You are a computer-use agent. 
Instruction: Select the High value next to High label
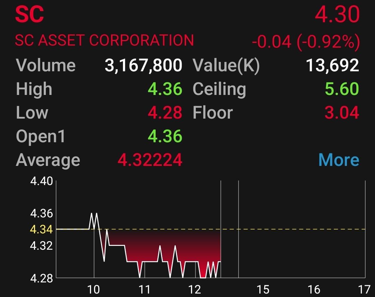pyautogui.click(x=165, y=89)
